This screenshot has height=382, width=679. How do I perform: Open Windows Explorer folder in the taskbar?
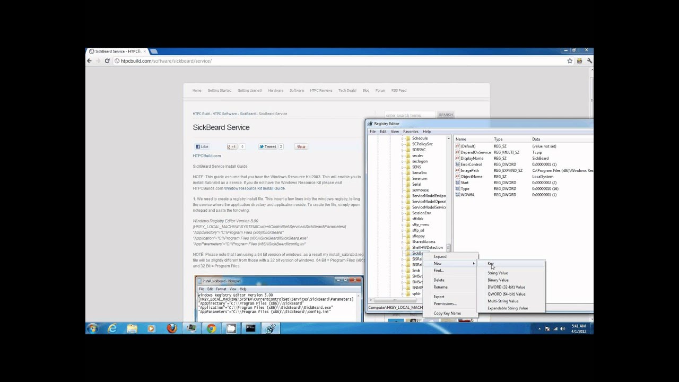point(132,328)
